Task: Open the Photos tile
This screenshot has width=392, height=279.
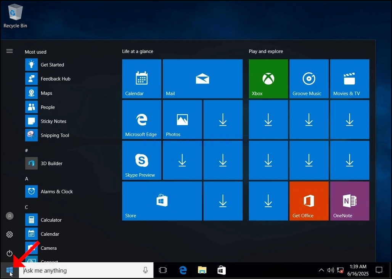Action: (182, 120)
